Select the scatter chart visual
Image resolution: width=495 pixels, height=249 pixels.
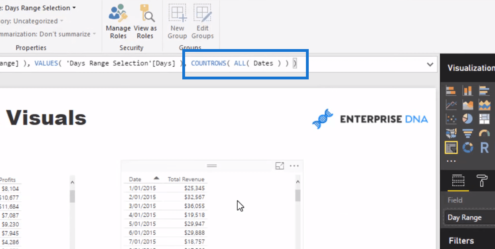point(451,119)
